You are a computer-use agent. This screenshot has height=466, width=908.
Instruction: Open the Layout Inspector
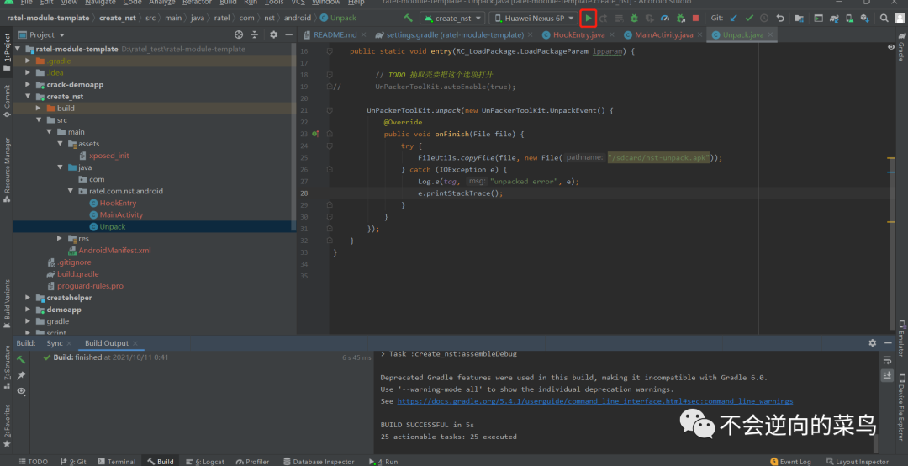(x=857, y=462)
